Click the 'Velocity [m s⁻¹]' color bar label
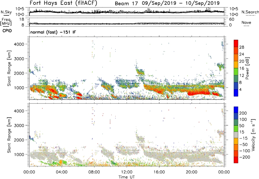This screenshot has height=179, width=259. pos(253,135)
